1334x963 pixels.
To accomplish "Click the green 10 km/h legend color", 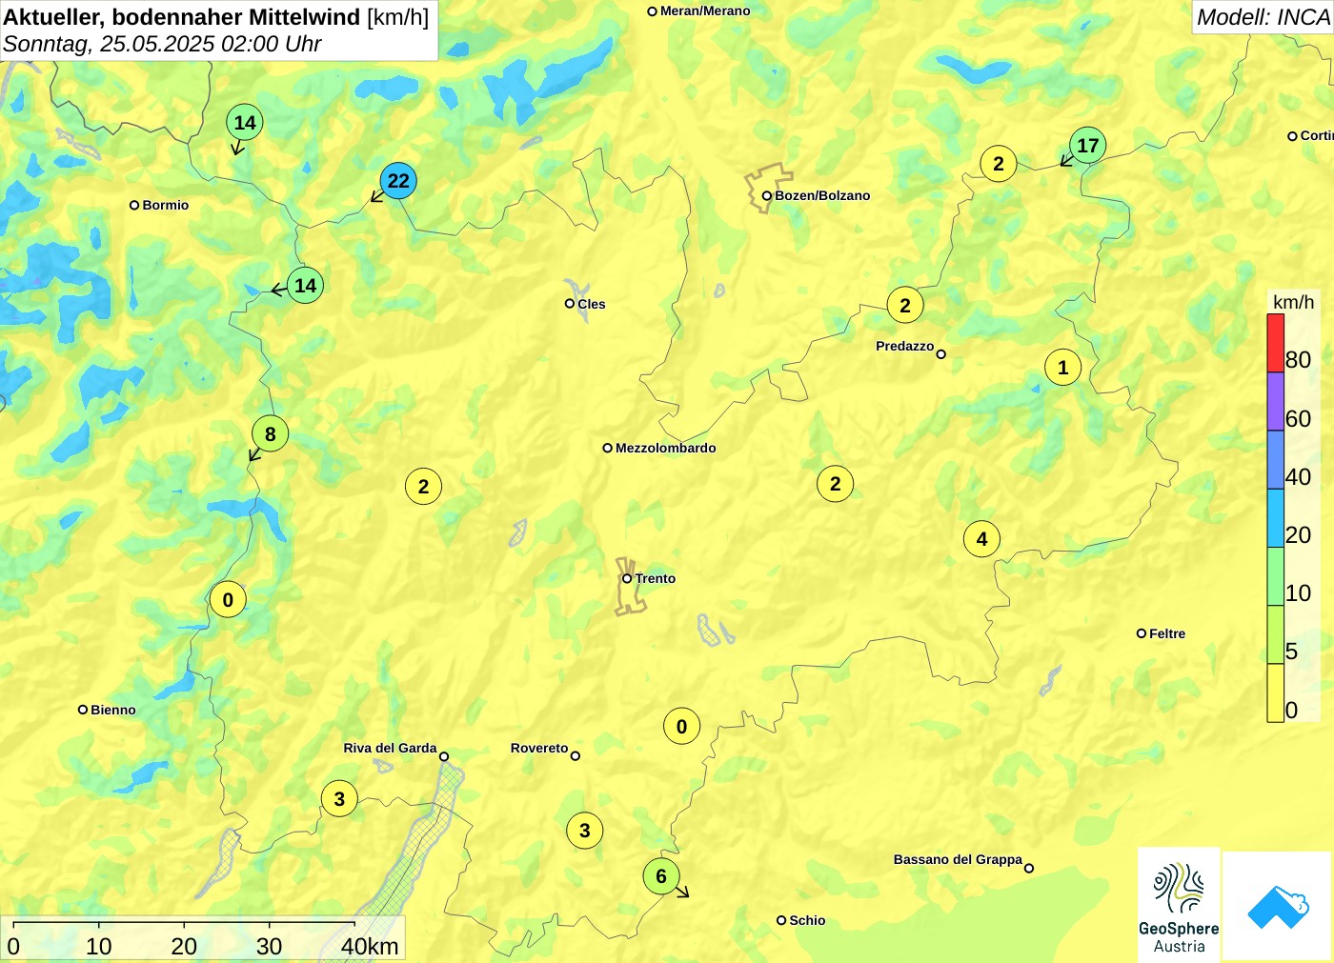I will pos(1275,576).
